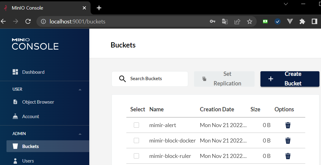Open the browser extensions puzzle icon
This screenshot has width=321, height=165.
(302, 22)
